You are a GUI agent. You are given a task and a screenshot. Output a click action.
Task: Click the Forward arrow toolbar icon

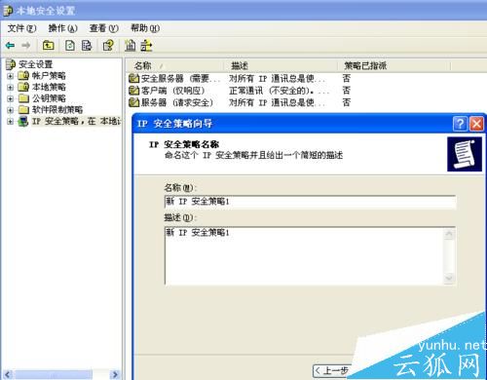tap(26, 46)
